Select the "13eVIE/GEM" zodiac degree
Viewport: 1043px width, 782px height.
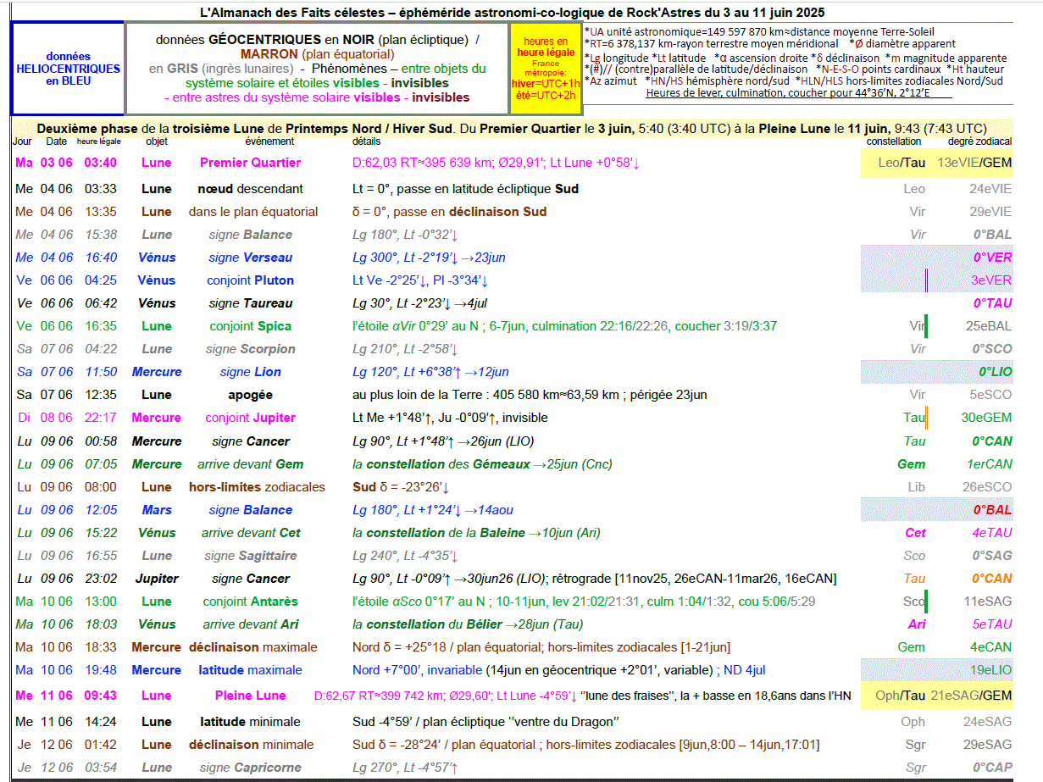(x=974, y=163)
